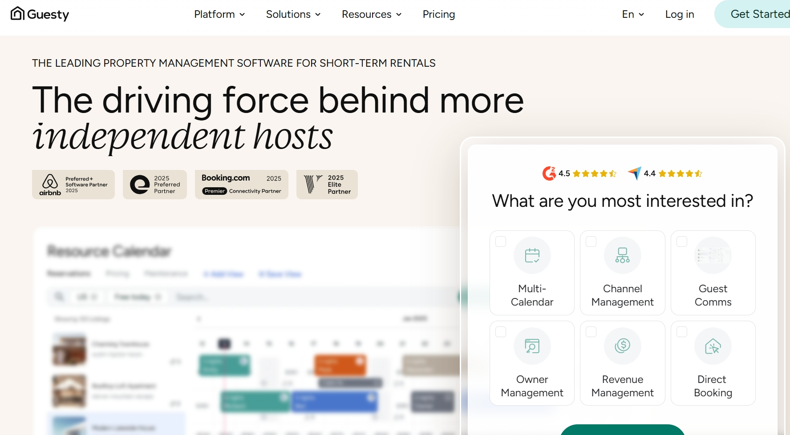
Task: Select the Guest Comms label text
Action: tap(713, 295)
